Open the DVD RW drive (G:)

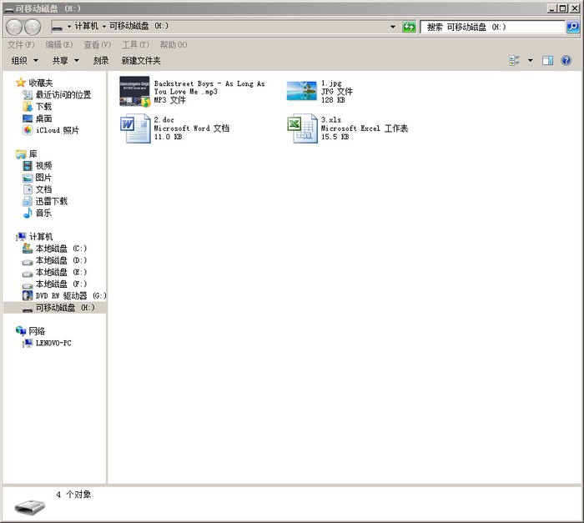coord(70,295)
